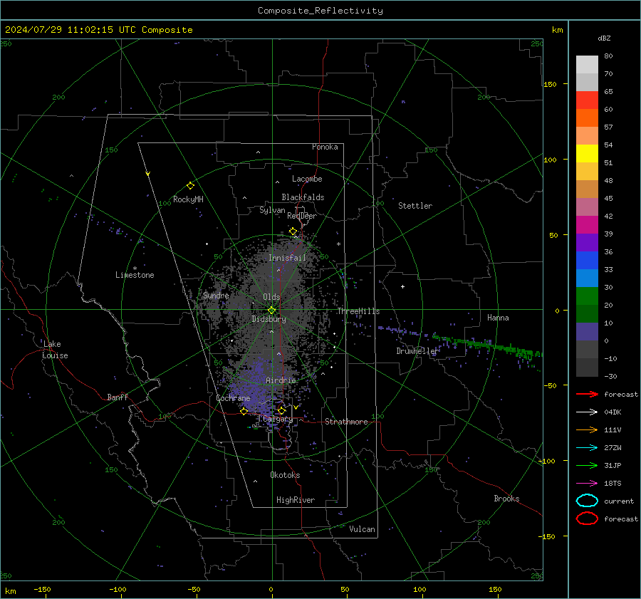Screen dimensions: 641x599
Task: Pick the lightest gray top legend swatch
Action: [x=587, y=64]
